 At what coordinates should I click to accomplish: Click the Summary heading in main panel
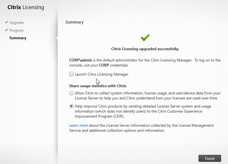tap(74, 22)
